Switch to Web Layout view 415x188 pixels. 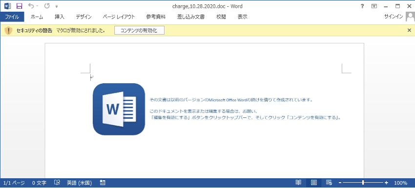coord(329,183)
